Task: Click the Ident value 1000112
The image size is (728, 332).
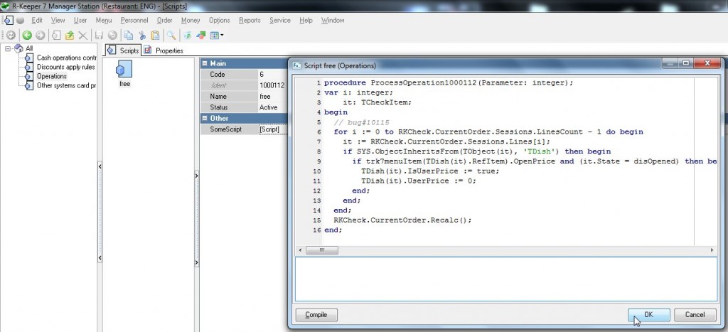Action: [x=273, y=85]
